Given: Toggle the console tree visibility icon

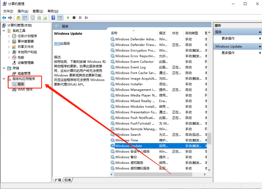Looking at the screenshot, I should [x=25, y=17].
